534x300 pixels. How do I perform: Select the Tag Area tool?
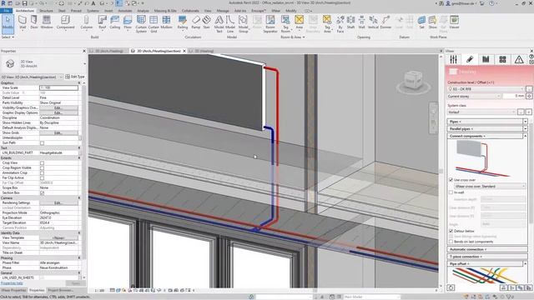[327, 24]
